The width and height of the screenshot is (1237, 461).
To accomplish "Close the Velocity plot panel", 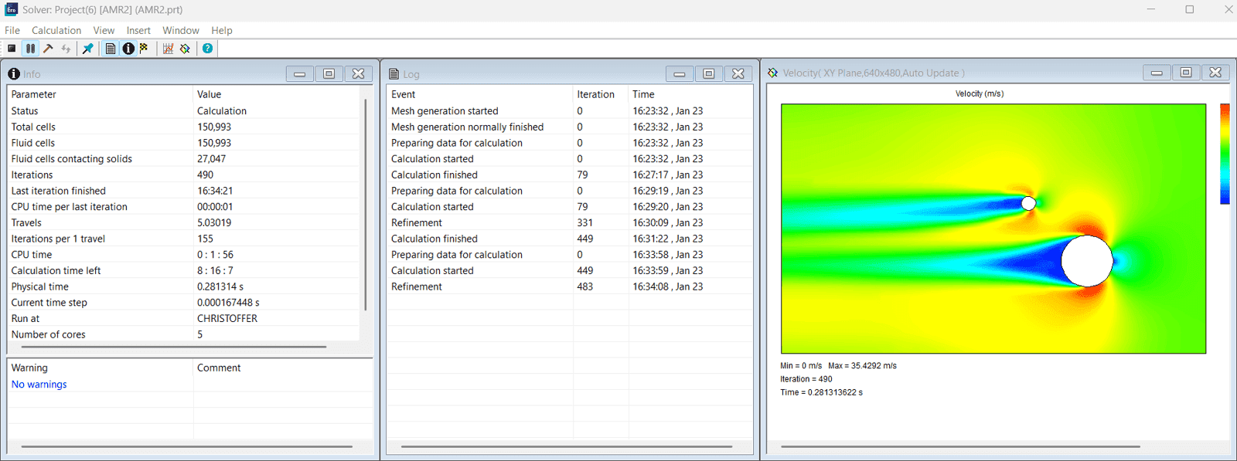I will click(1215, 73).
